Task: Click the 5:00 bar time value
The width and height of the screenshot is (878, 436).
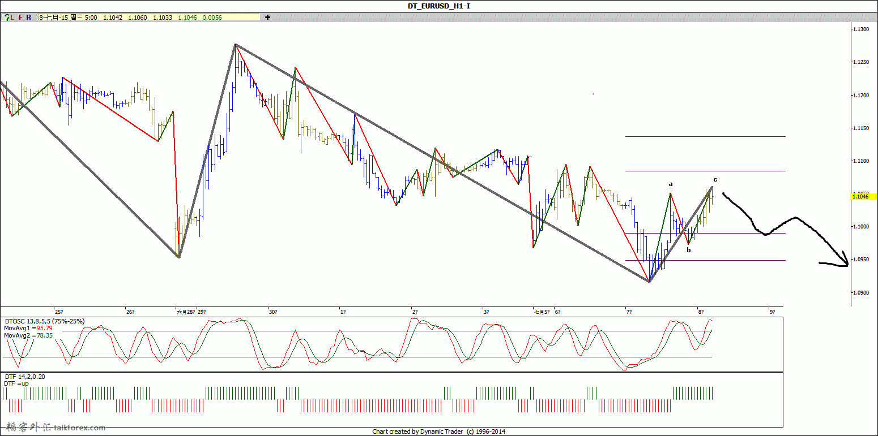Action: click(x=91, y=18)
